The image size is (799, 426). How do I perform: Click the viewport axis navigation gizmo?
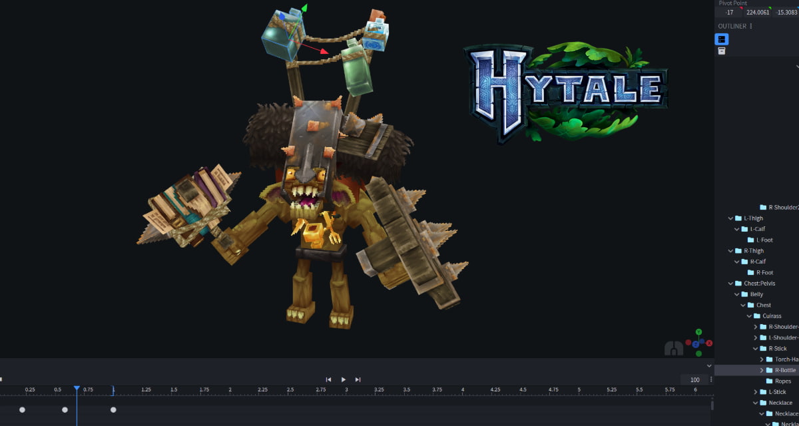click(698, 342)
